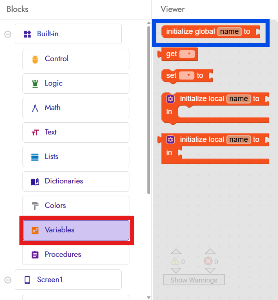Open mutator gear on first initialize local block

pos(170,99)
